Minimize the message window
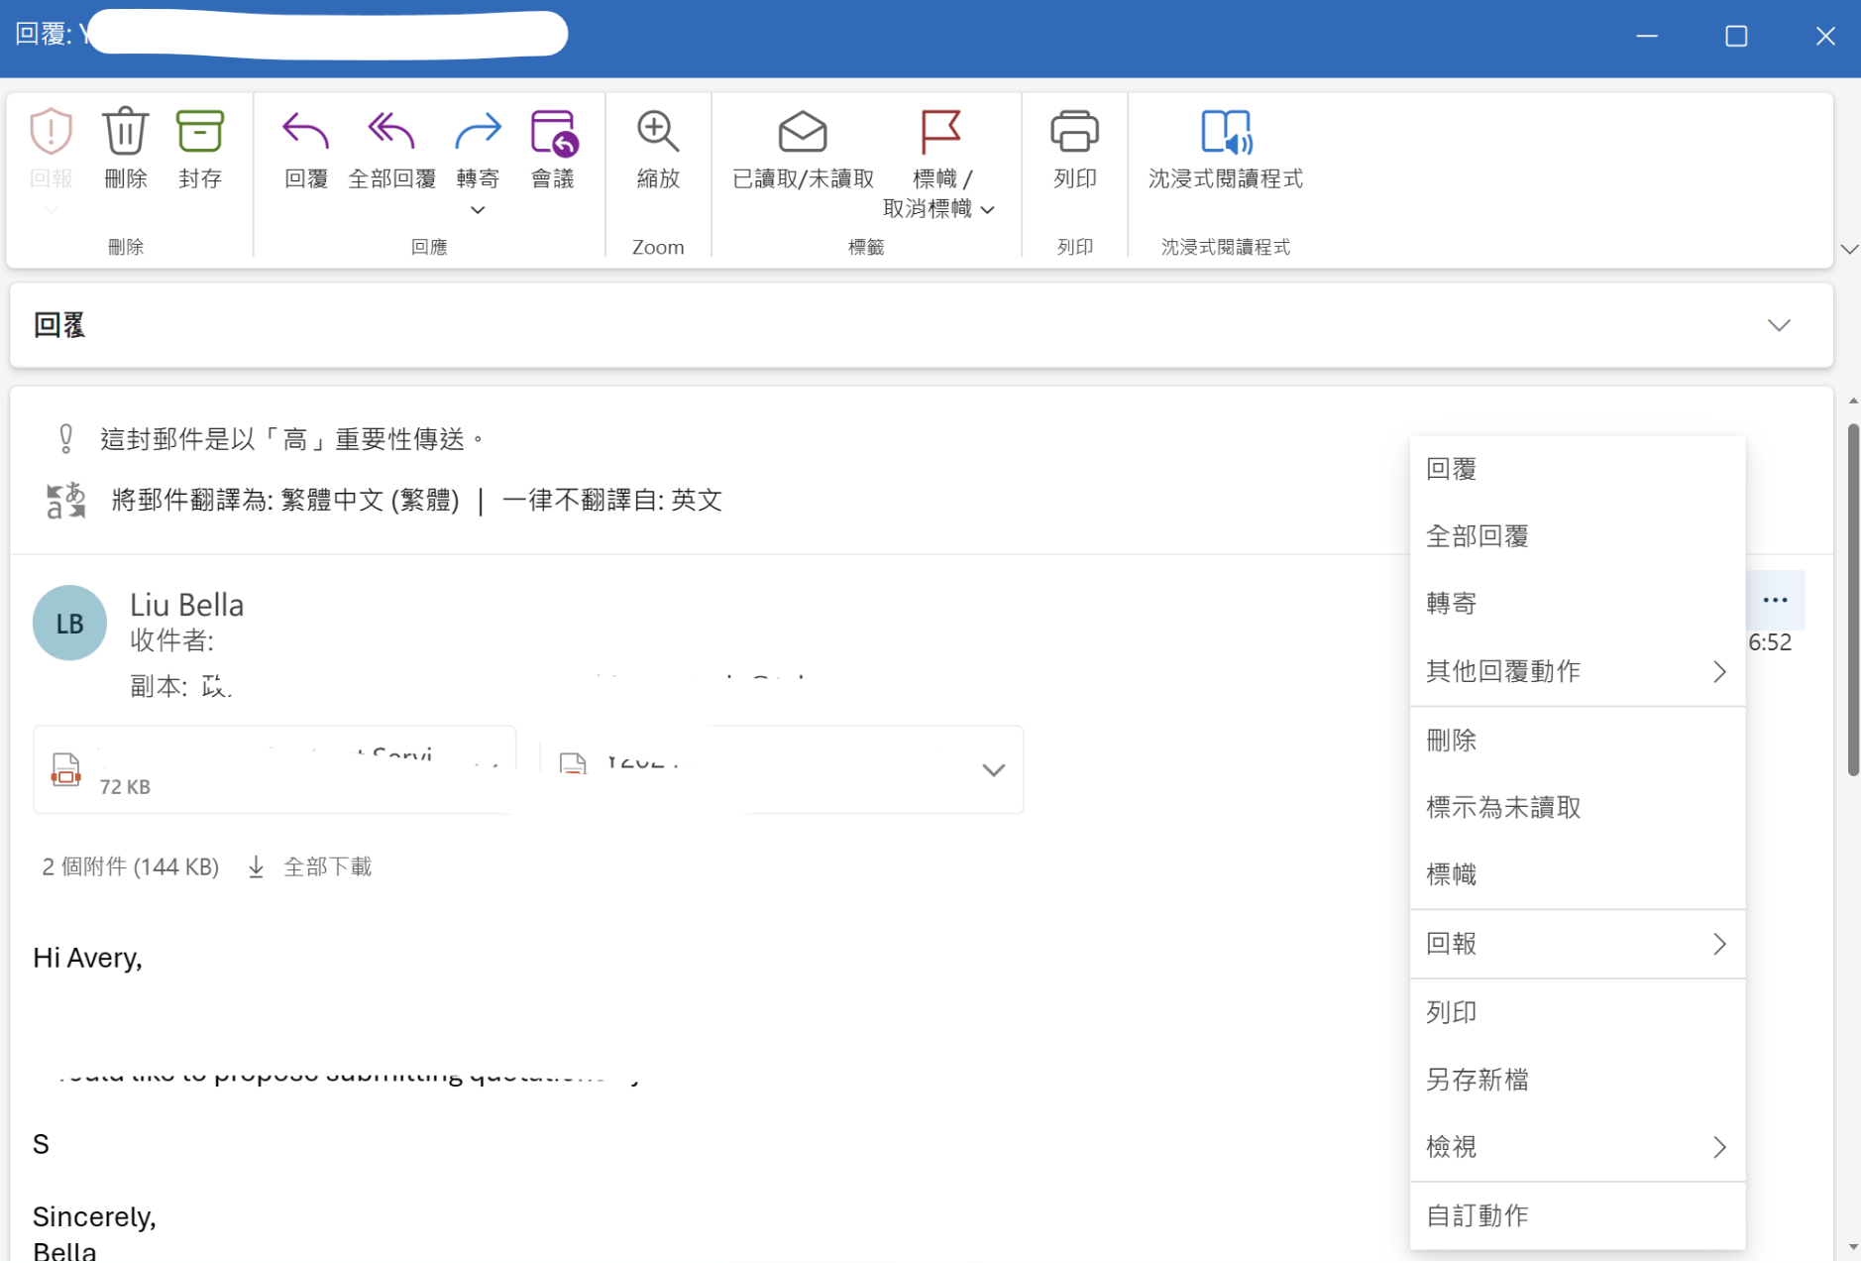 (x=1646, y=36)
